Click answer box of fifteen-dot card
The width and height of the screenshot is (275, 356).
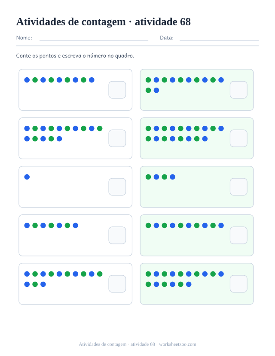pos(117,138)
